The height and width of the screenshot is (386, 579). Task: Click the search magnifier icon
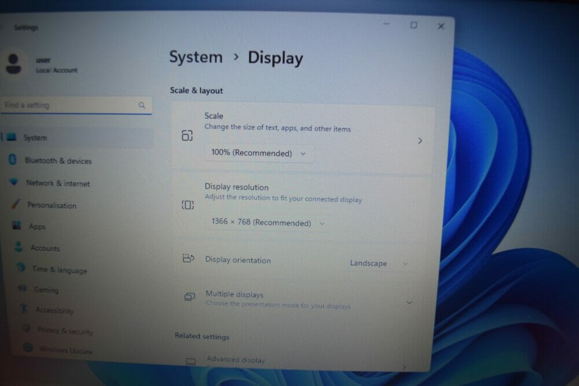tap(142, 105)
